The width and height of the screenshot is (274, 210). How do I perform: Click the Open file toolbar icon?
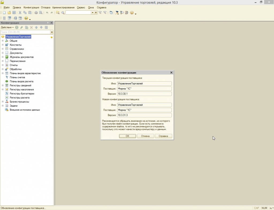click(9, 13)
